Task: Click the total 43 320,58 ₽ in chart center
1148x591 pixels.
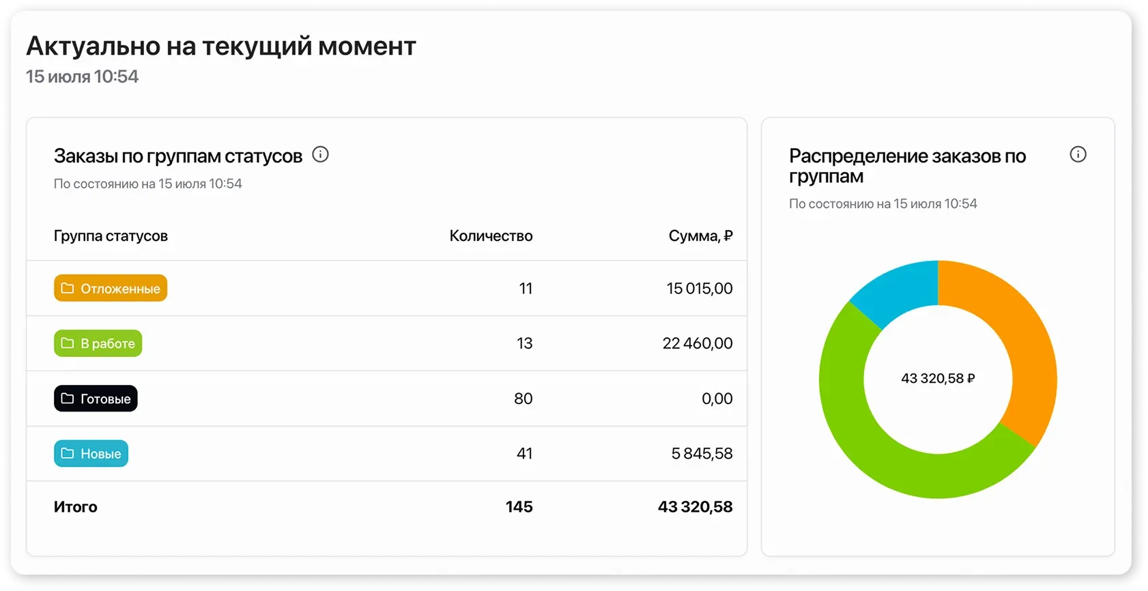Action: coord(938,377)
